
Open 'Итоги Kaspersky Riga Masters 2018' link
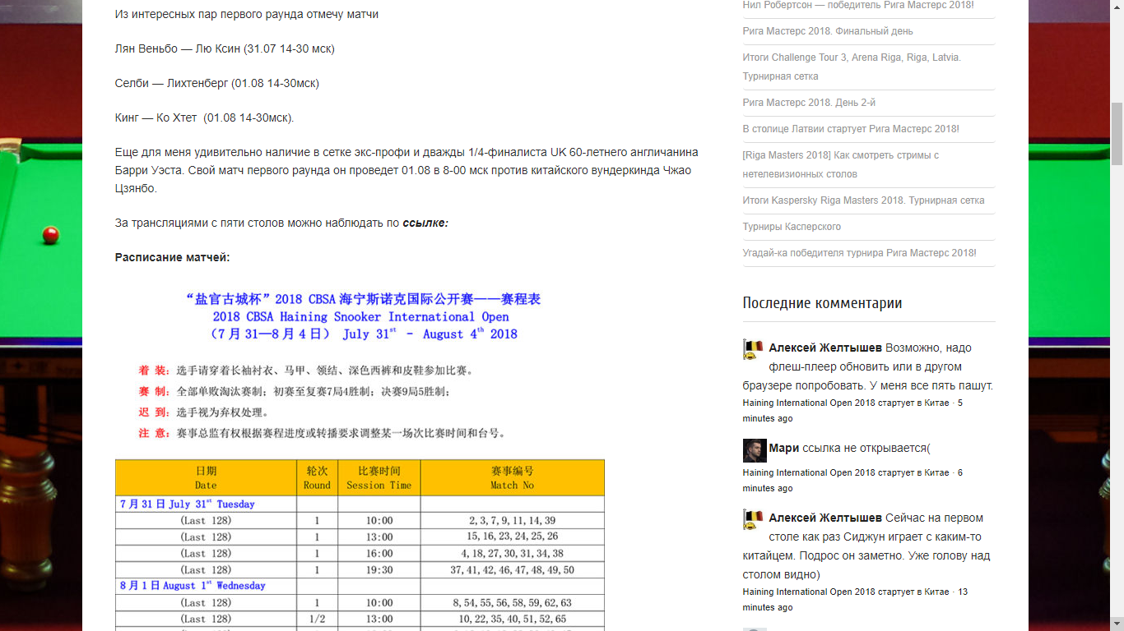click(x=863, y=200)
